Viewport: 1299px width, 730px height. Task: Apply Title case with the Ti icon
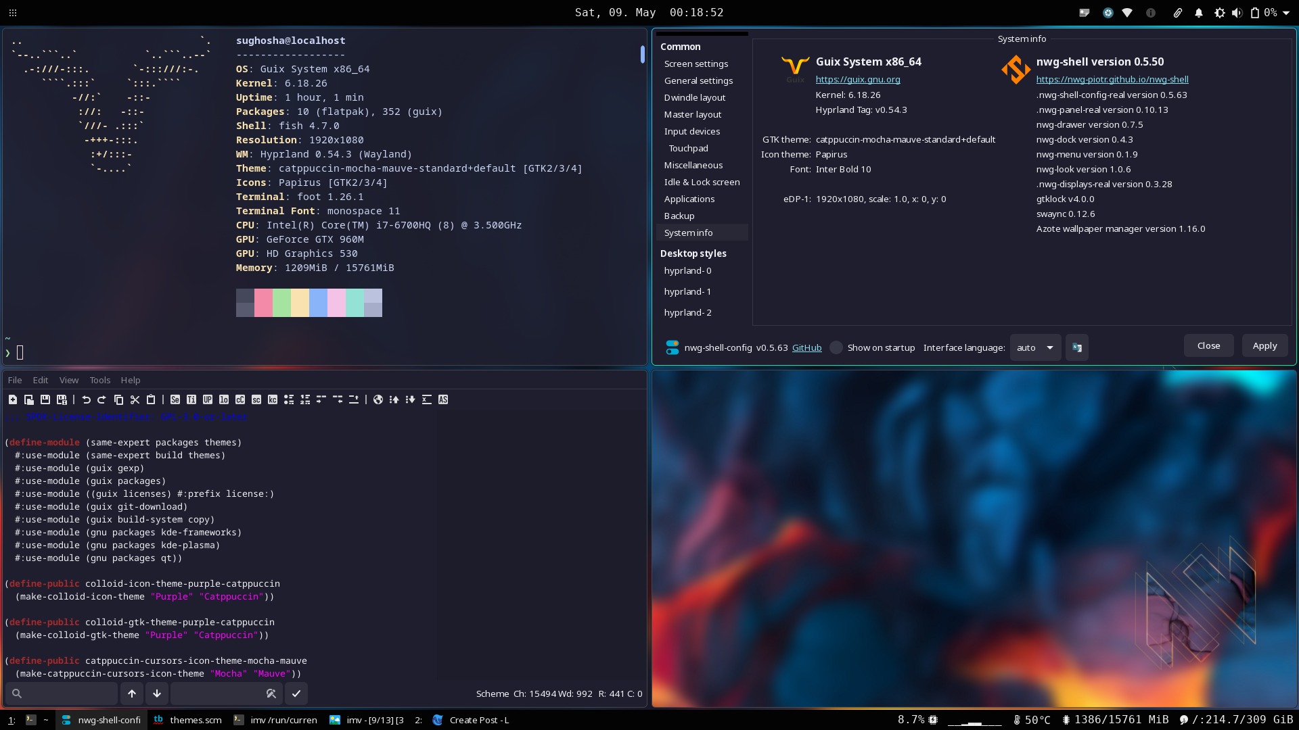coord(191,399)
